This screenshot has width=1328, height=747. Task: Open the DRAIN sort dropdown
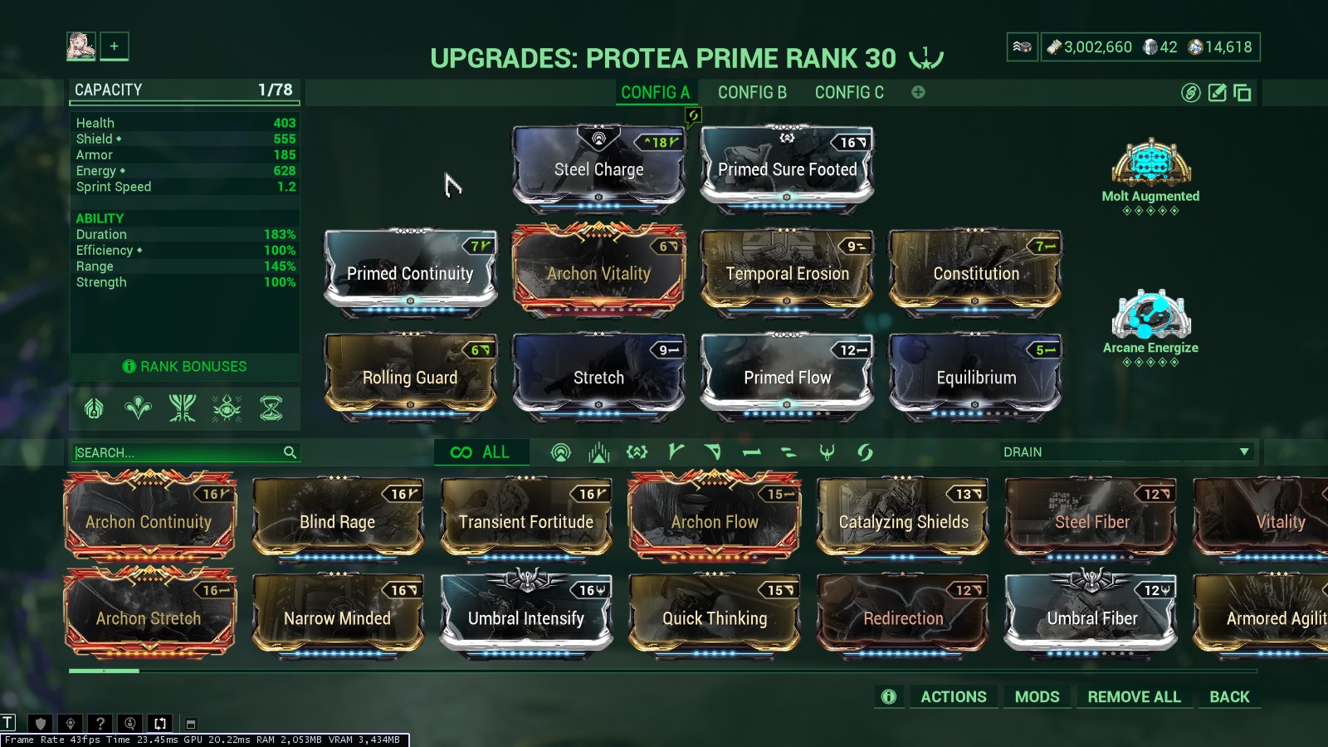click(1125, 452)
